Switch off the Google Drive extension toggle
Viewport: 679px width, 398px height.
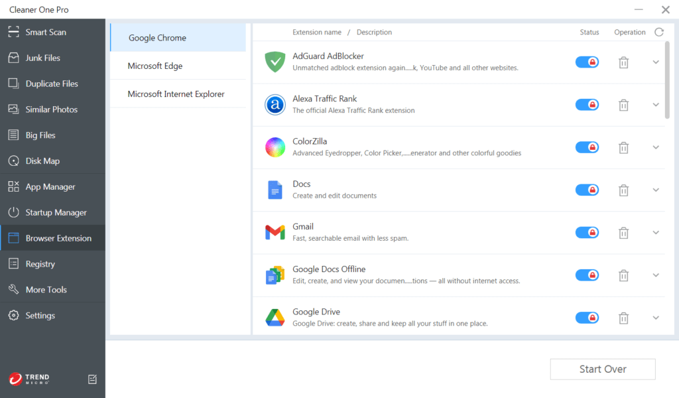pyautogui.click(x=587, y=318)
